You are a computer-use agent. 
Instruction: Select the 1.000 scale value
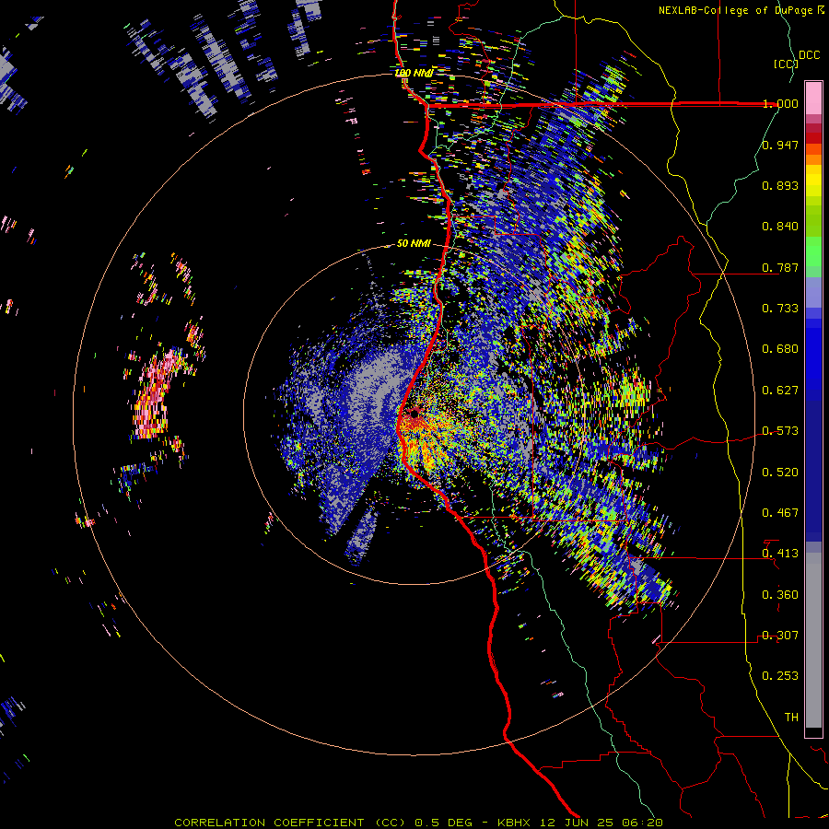coord(780,103)
